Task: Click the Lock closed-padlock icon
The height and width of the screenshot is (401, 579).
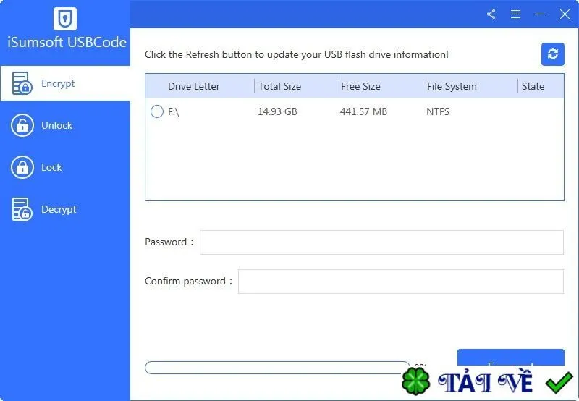Action: point(22,167)
